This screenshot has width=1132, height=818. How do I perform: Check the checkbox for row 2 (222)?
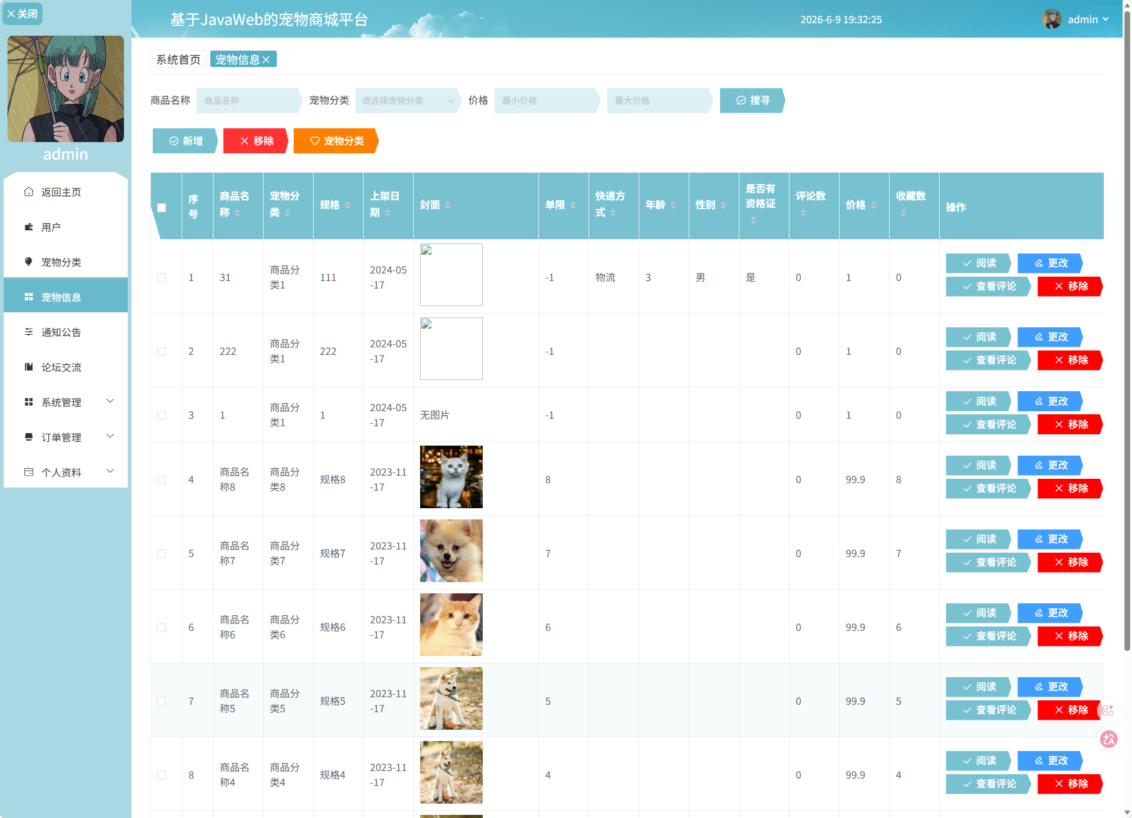[x=162, y=352]
